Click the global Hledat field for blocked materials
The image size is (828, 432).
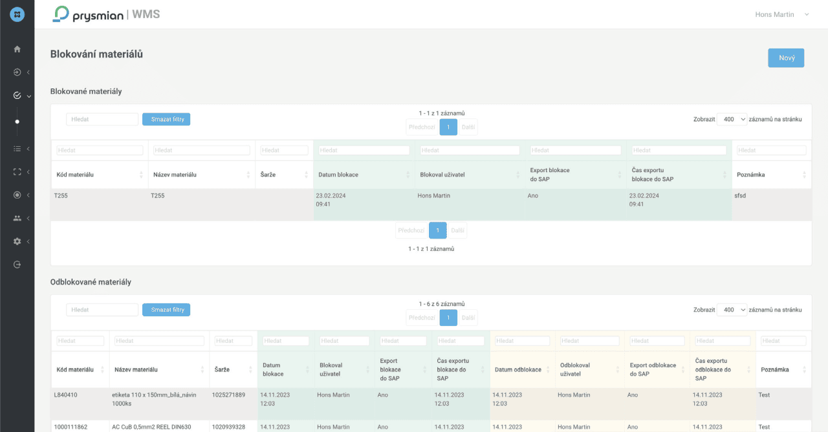[102, 119]
